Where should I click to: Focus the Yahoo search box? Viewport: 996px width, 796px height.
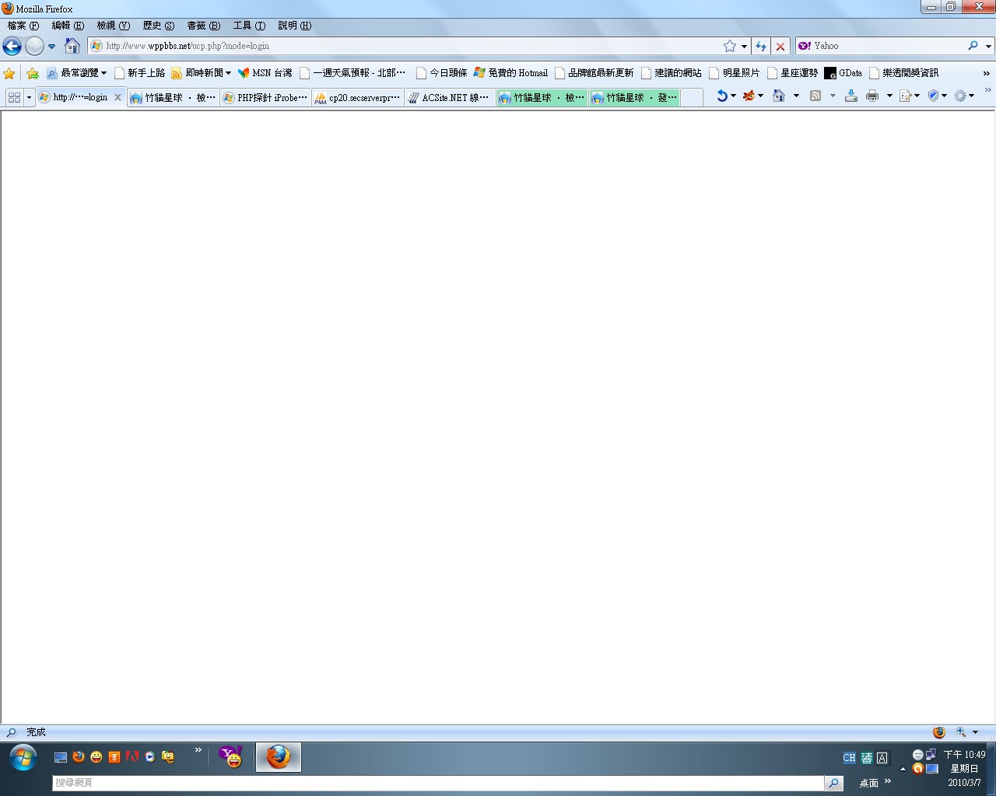(x=889, y=46)
